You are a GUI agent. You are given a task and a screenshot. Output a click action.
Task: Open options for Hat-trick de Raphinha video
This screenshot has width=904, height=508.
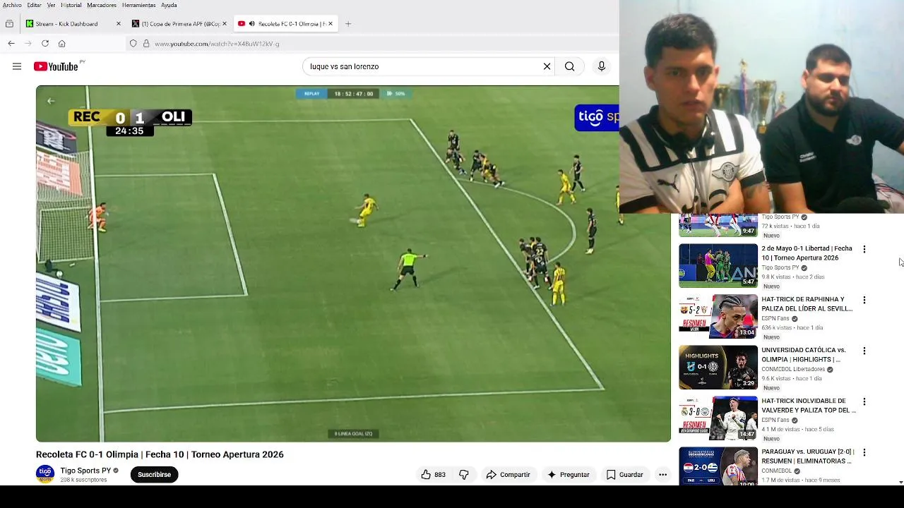pos(864,300)
